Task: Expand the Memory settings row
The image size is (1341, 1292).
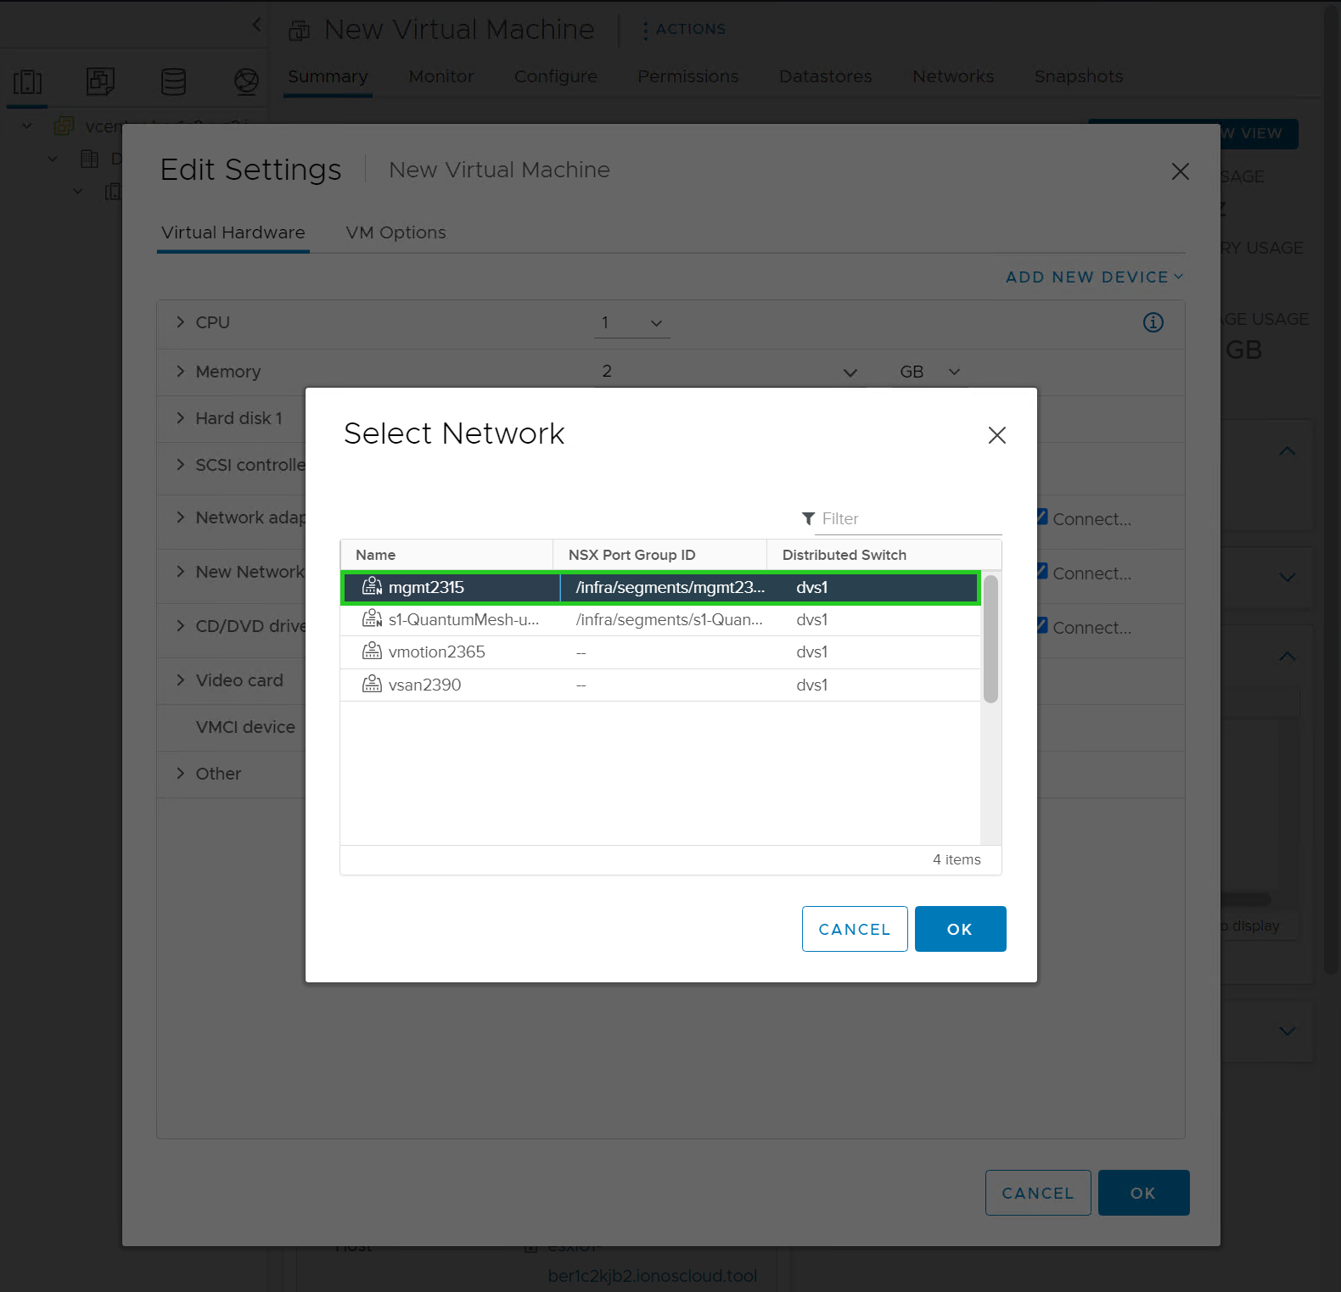Action: 180,372
